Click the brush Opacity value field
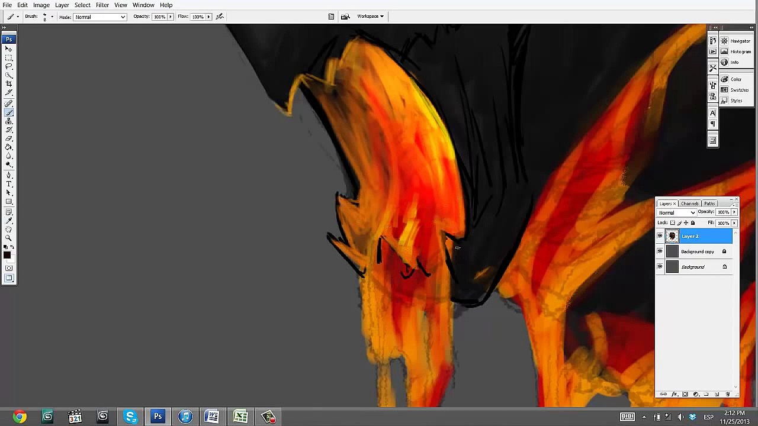Viewport: 758px width, 426px height. click(x=159, y=17)
